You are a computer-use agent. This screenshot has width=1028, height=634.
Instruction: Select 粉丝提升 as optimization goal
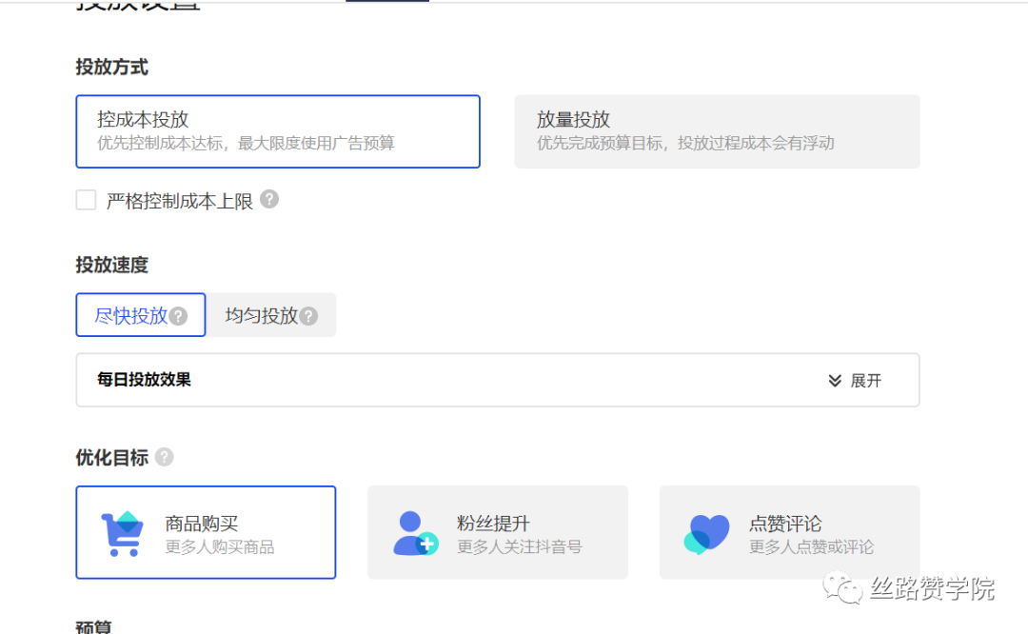[497, 532]
